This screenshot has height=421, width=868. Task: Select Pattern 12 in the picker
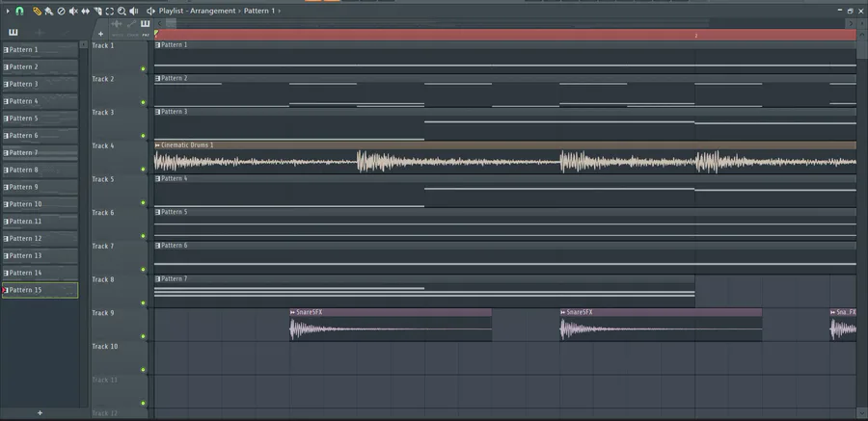click(40, 238)
